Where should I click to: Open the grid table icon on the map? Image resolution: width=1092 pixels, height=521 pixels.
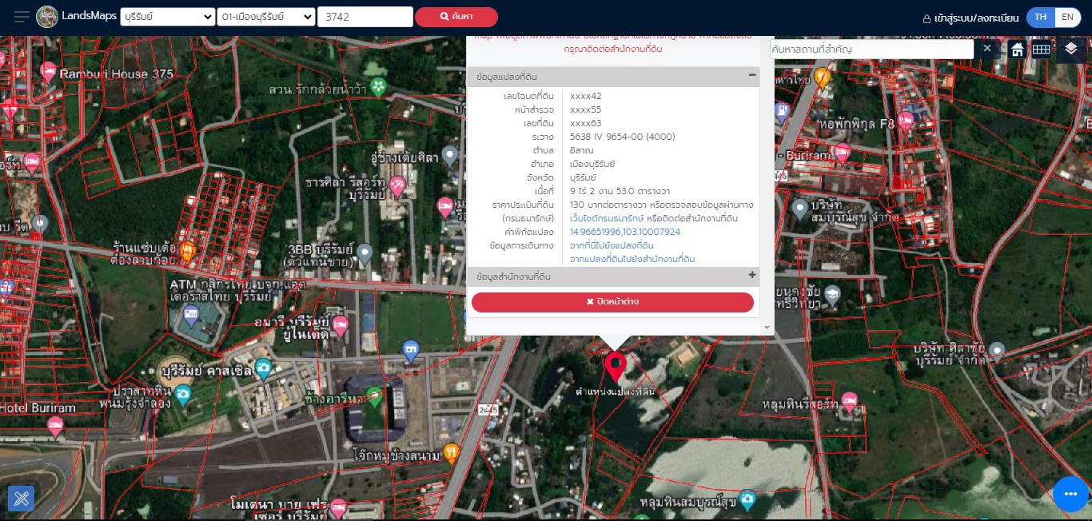(1041, 50)
